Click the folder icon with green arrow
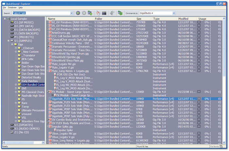This screenshot has width=229, height=151. [89, 13]
